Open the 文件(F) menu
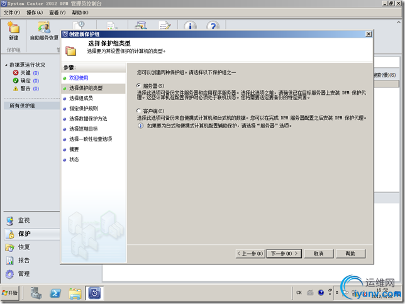Image resolution: width=405 pixels, height=304 pixels. coord(11,13)
